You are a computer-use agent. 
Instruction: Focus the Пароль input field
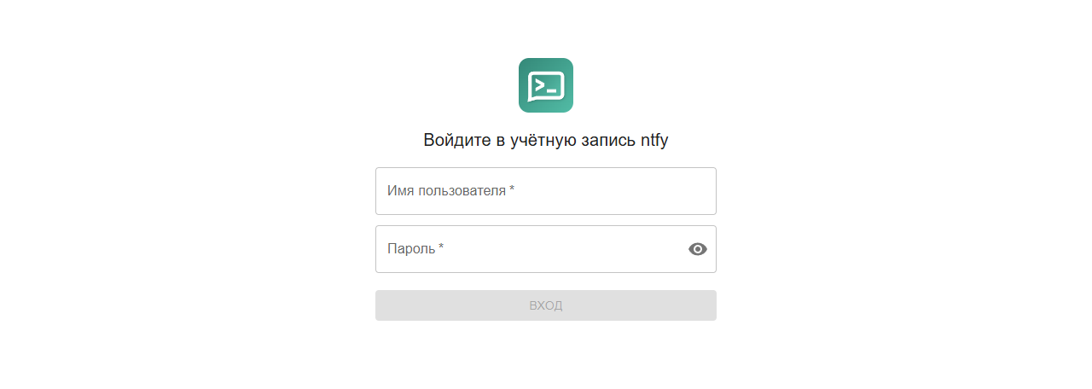click(529, 249)
